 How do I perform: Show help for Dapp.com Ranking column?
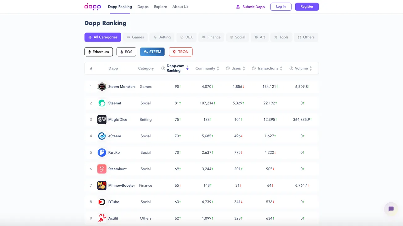[x=163, y=68]
